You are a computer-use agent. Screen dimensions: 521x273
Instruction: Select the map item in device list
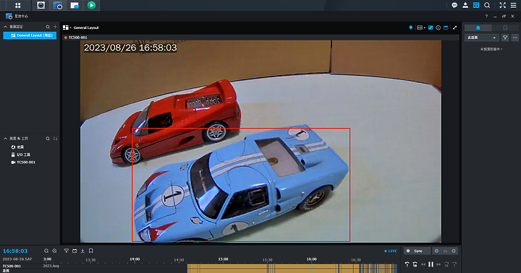click(x=17, y=147)
